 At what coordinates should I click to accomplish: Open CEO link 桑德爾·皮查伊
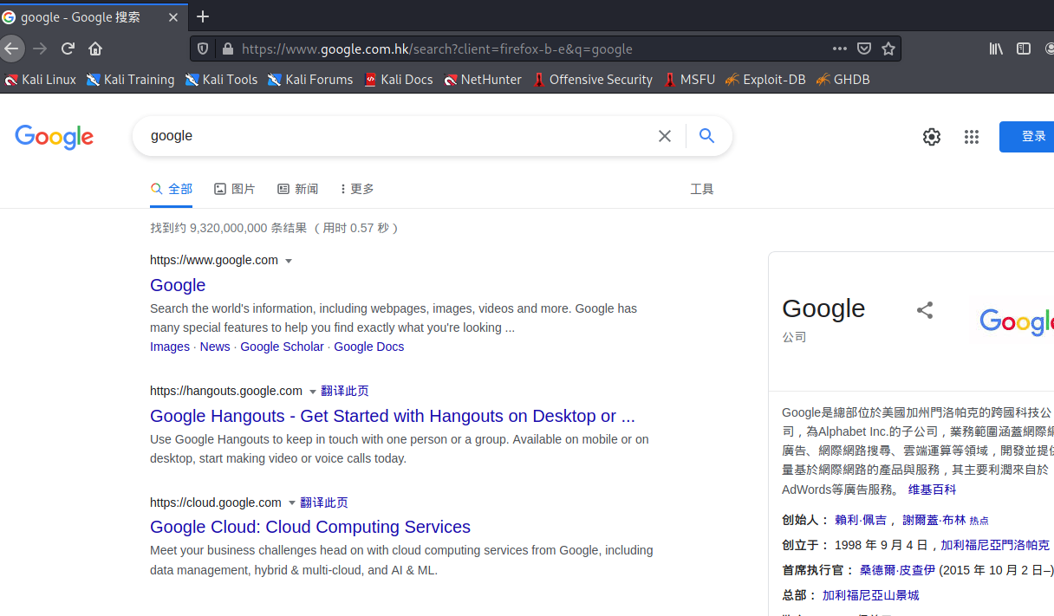pos(897,570)
